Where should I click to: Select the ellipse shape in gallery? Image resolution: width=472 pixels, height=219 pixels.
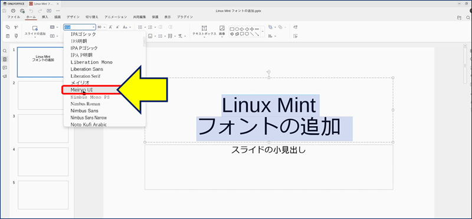237,29
